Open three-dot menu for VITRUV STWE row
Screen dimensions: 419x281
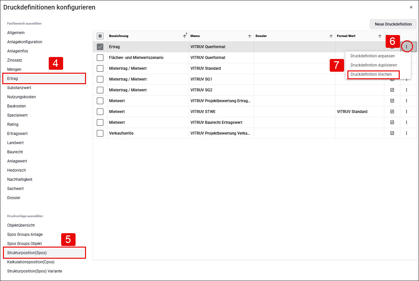coord(407,112)
